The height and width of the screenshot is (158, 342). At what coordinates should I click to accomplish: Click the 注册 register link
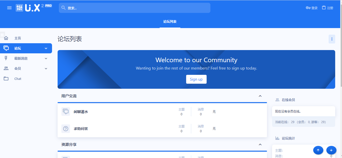point(328,8)
